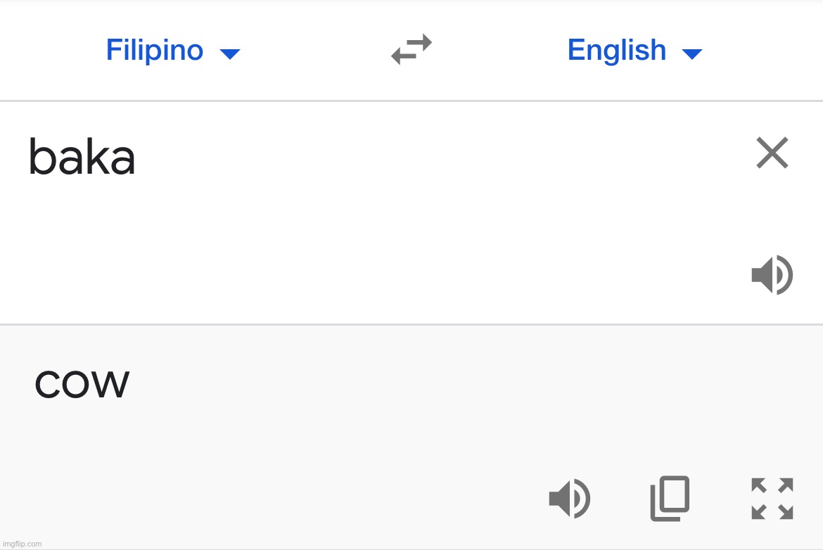The width and height of the screenshot is (823, 550).
Task: Click the top-right arrow of the fullscreen icon
Action: coord(786,485)
